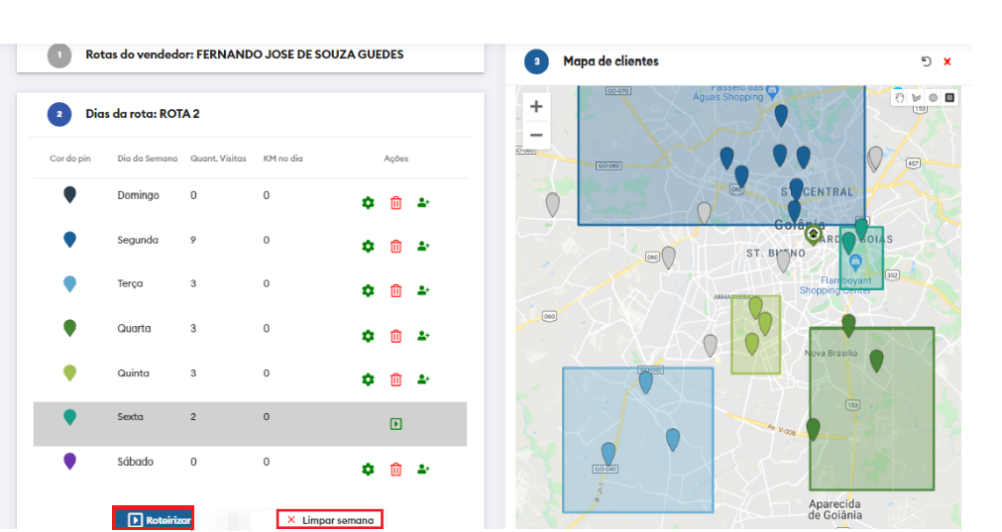Expand the Rotas do vendedor section header
1002x532 pixels.
244,54
